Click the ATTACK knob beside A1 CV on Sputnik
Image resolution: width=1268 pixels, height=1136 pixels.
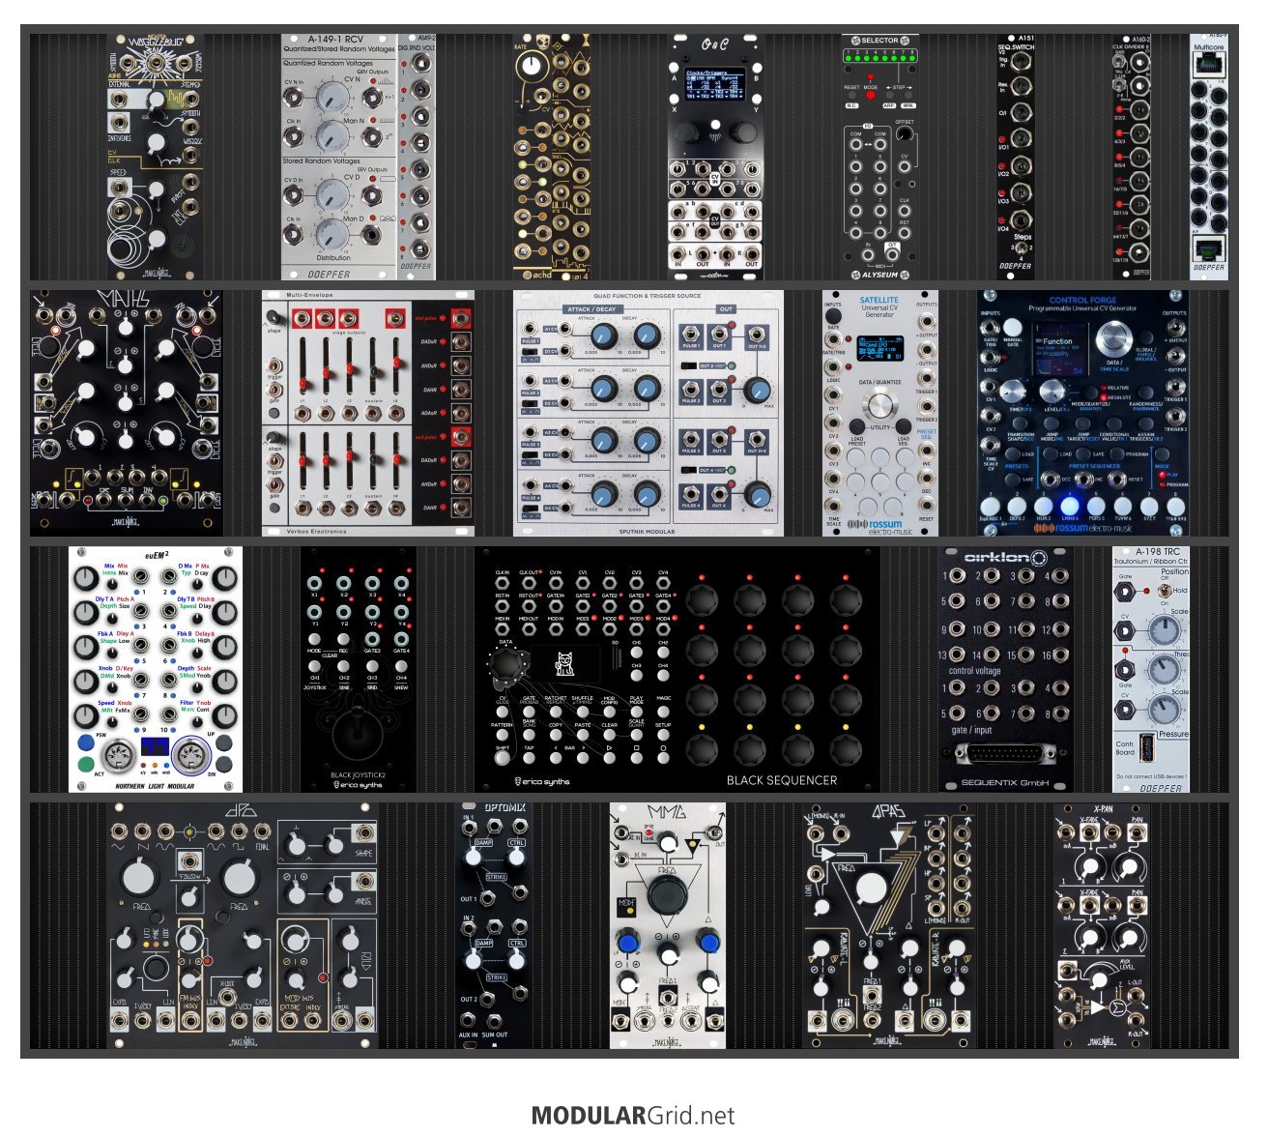tap(602, 335)
